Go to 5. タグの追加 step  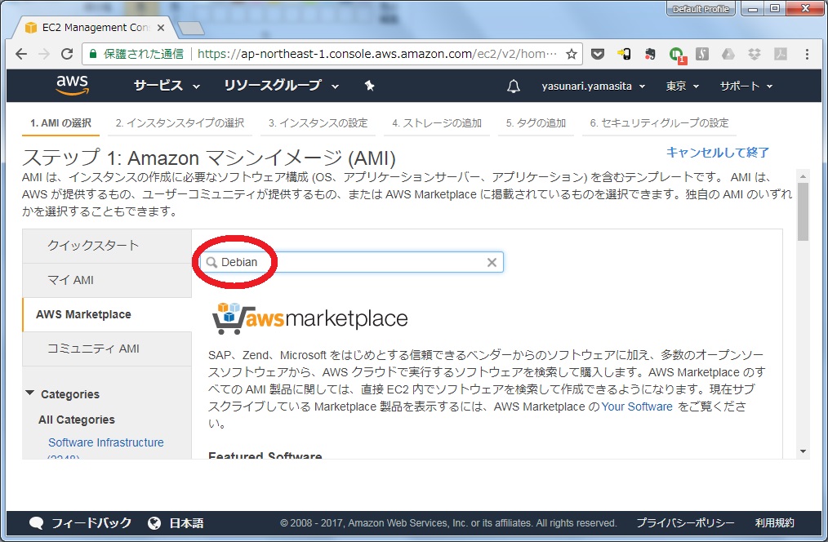pos(536,123)
